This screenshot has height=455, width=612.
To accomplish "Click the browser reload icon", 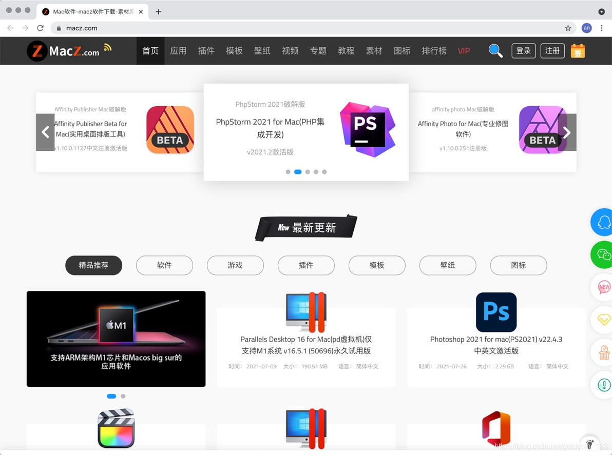I will tap(40, 28).
